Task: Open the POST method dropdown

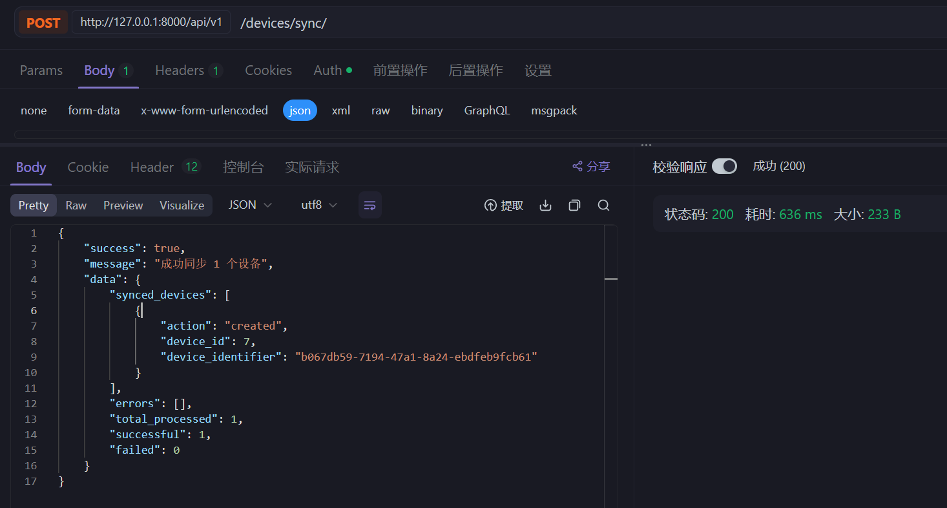Action: (x=43, y=23)
